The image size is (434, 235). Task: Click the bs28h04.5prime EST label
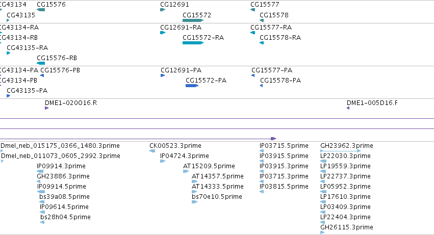click(65, 217)
